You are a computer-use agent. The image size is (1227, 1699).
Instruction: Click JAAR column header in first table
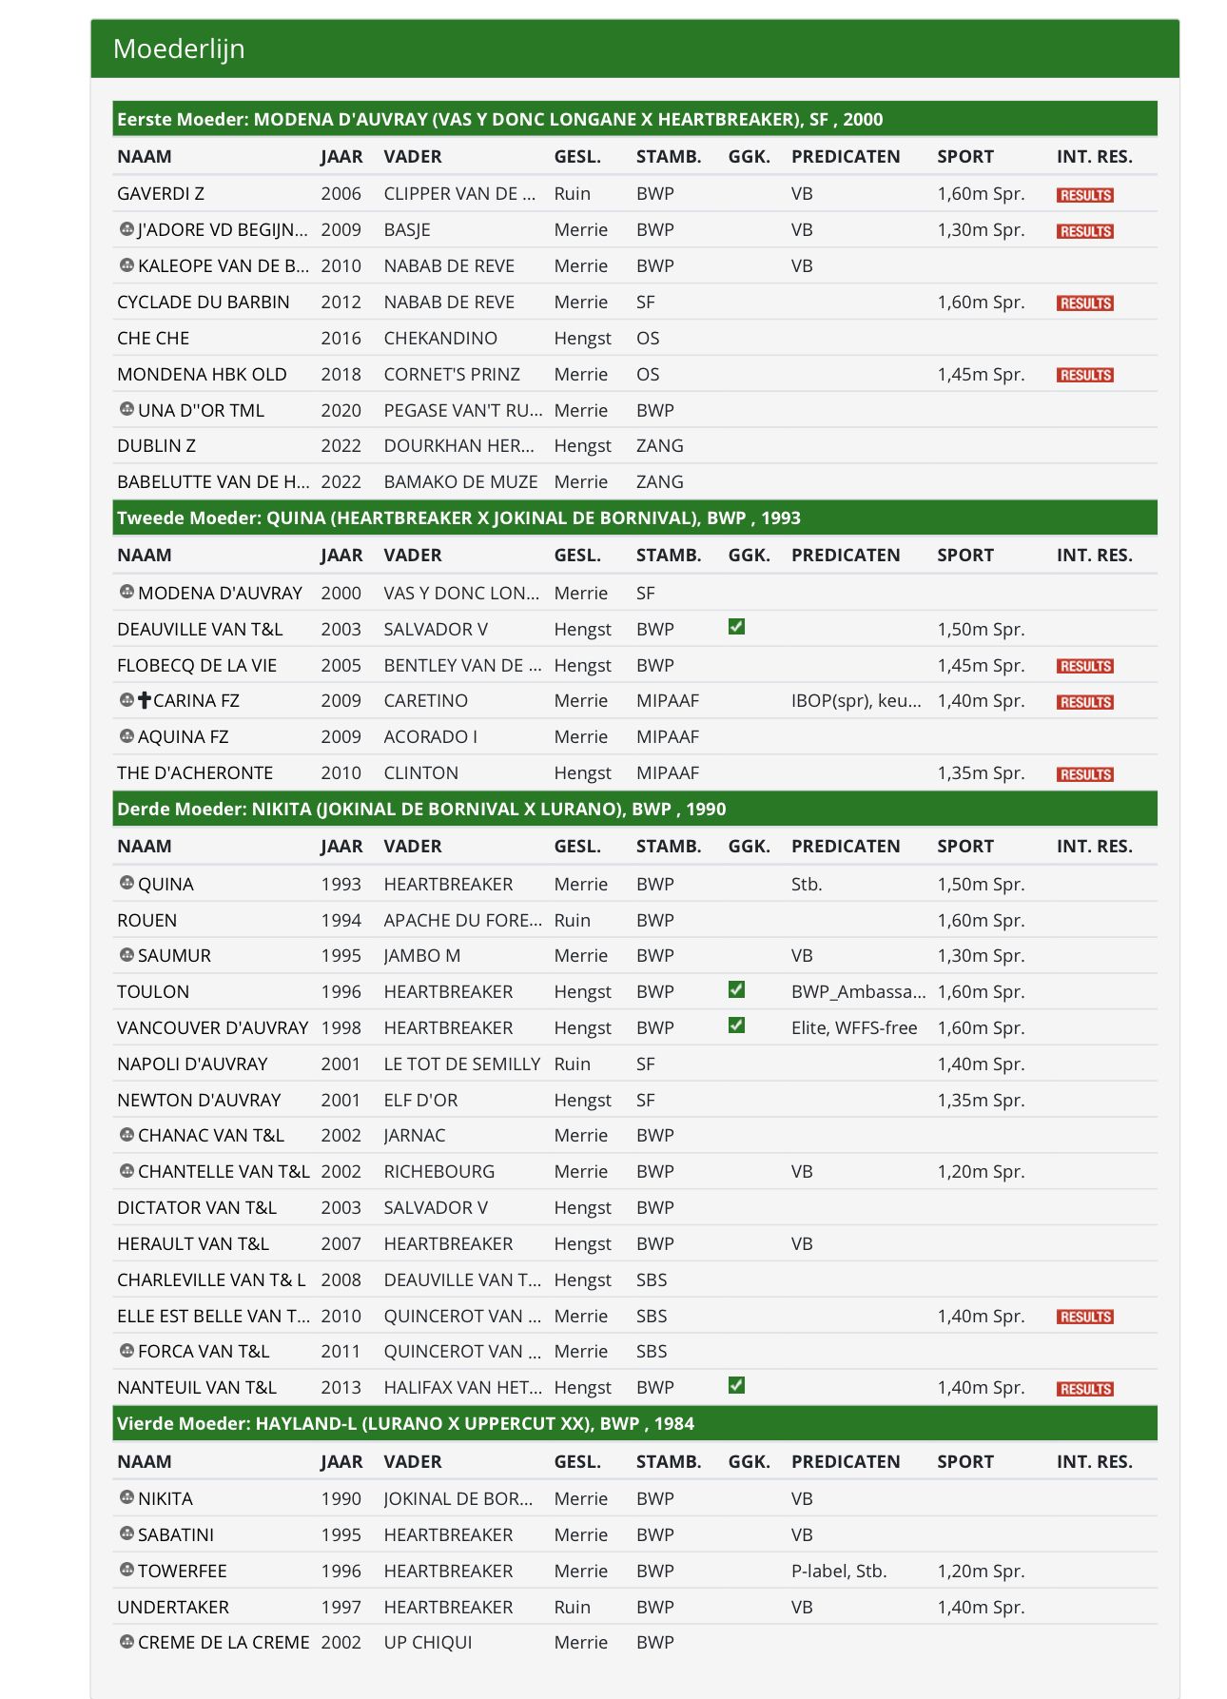(x=341, y=157)
